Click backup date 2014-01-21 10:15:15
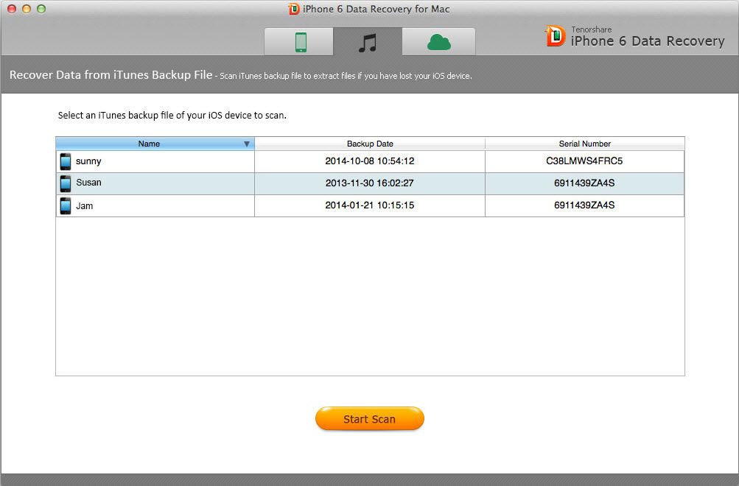The image size is (739, 486). point(370,205)
